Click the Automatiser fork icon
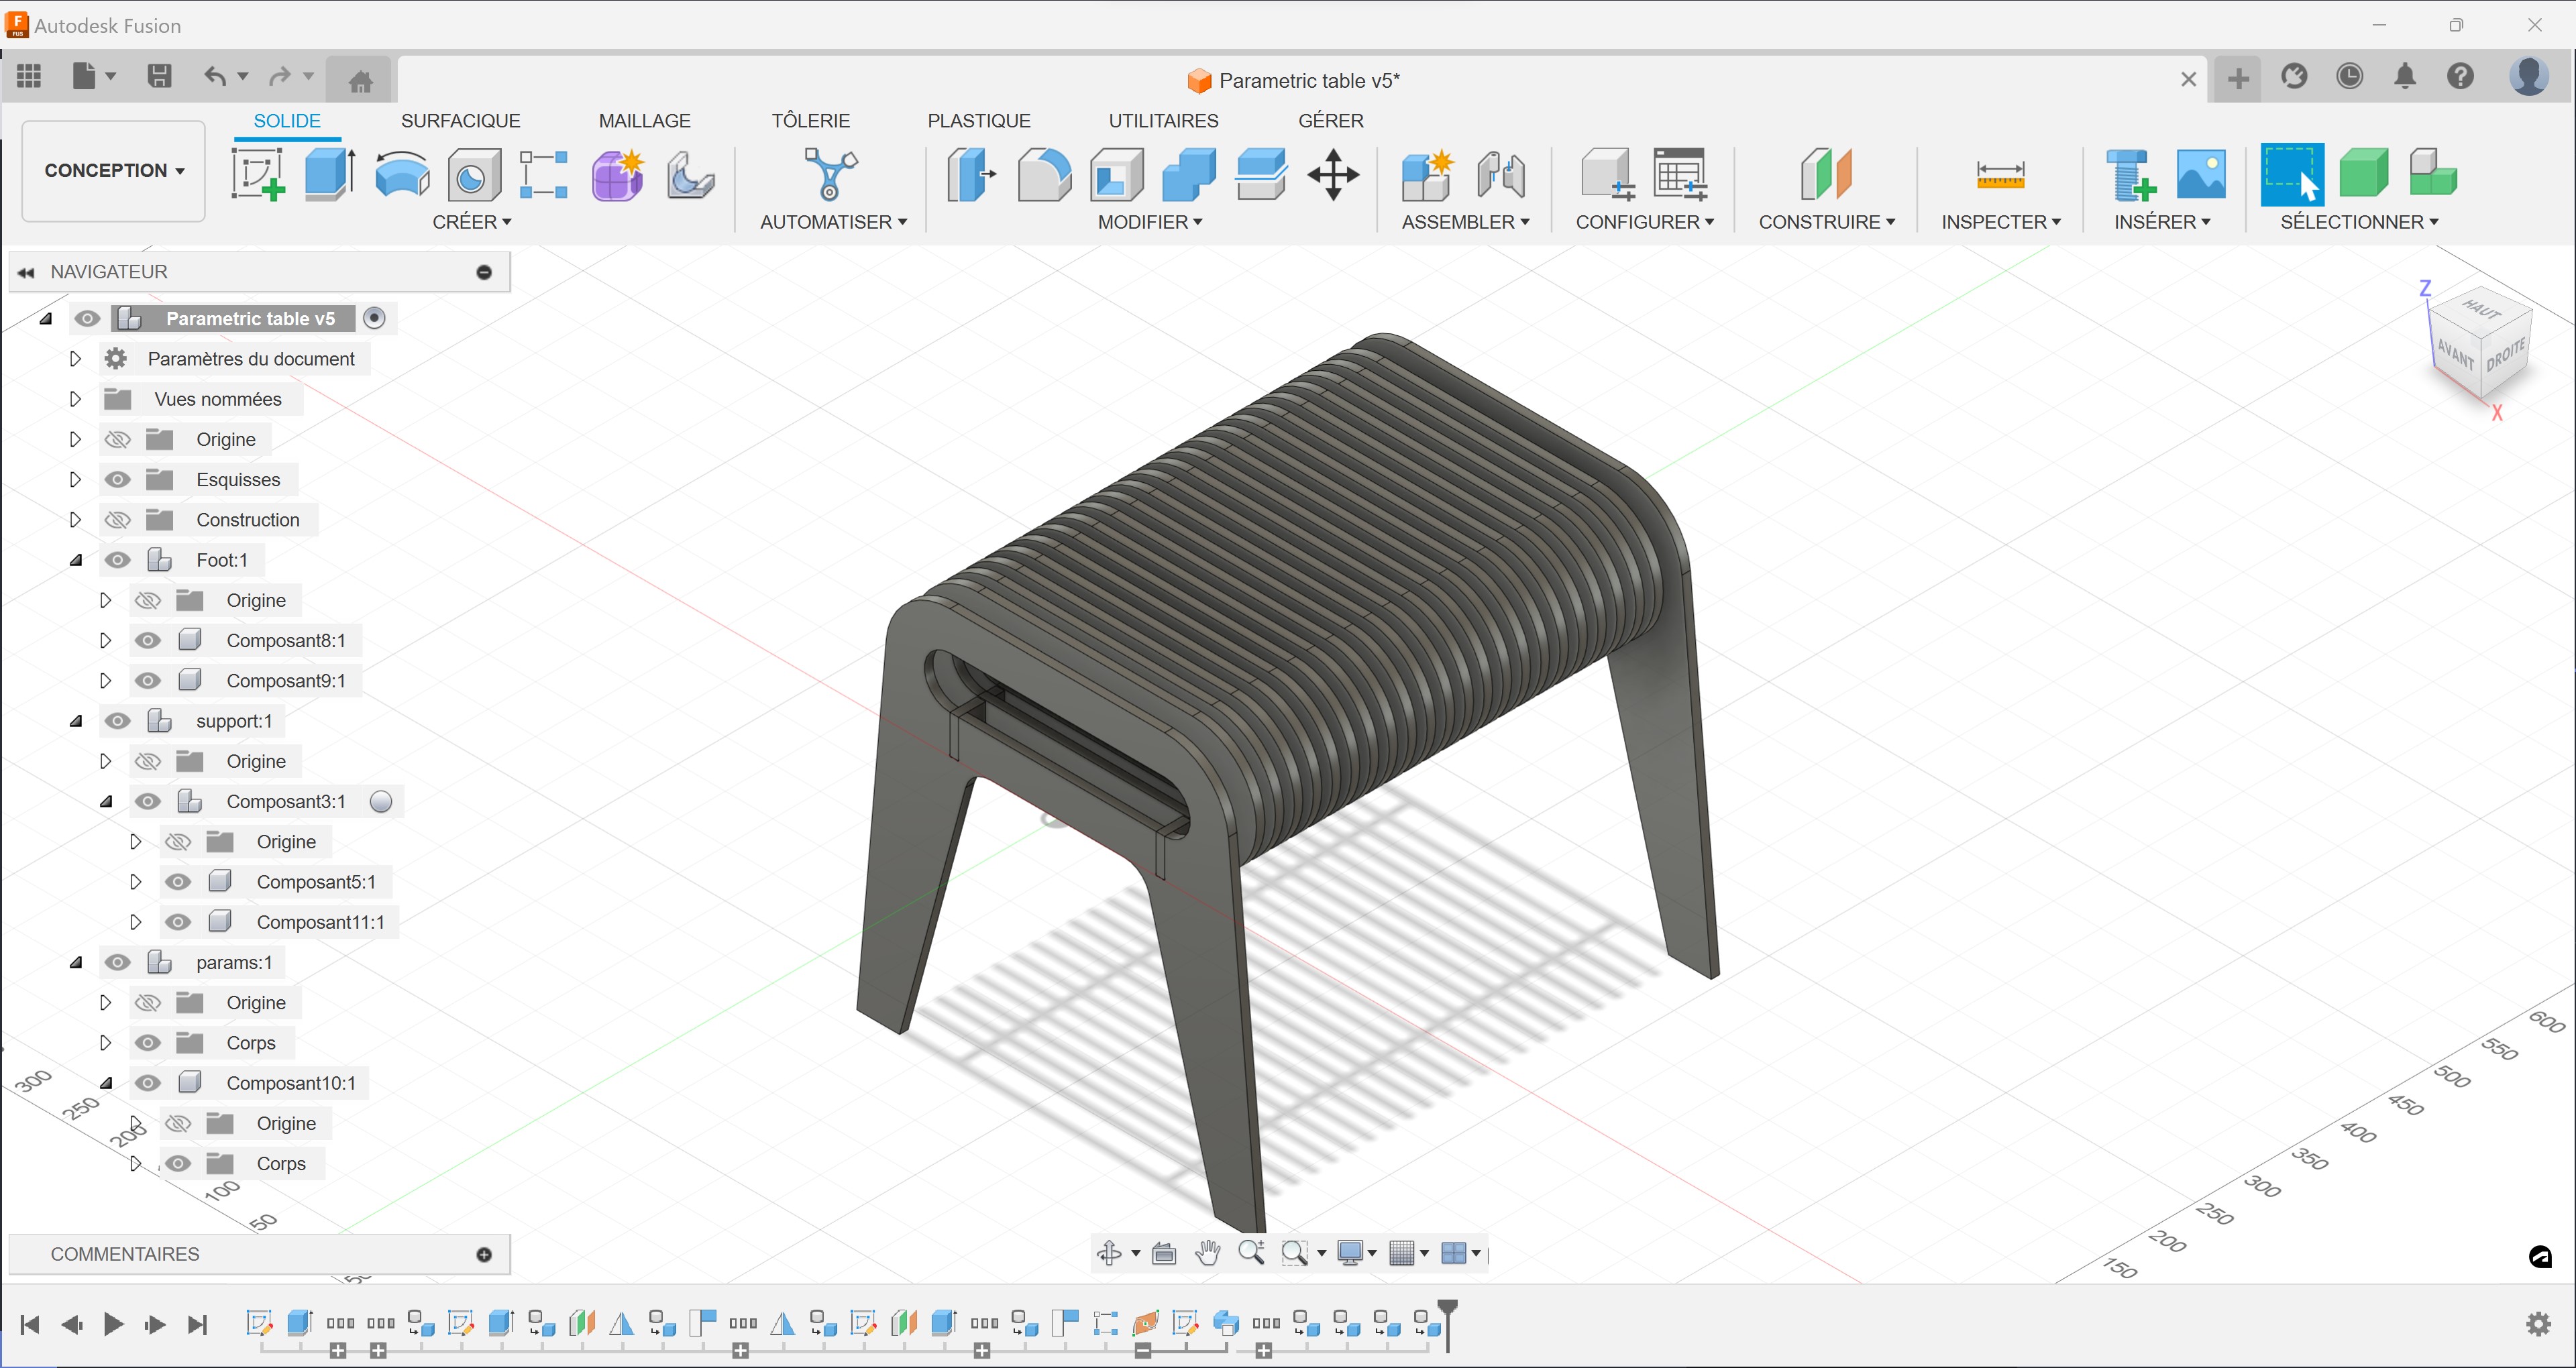 [x=831, y=174]
